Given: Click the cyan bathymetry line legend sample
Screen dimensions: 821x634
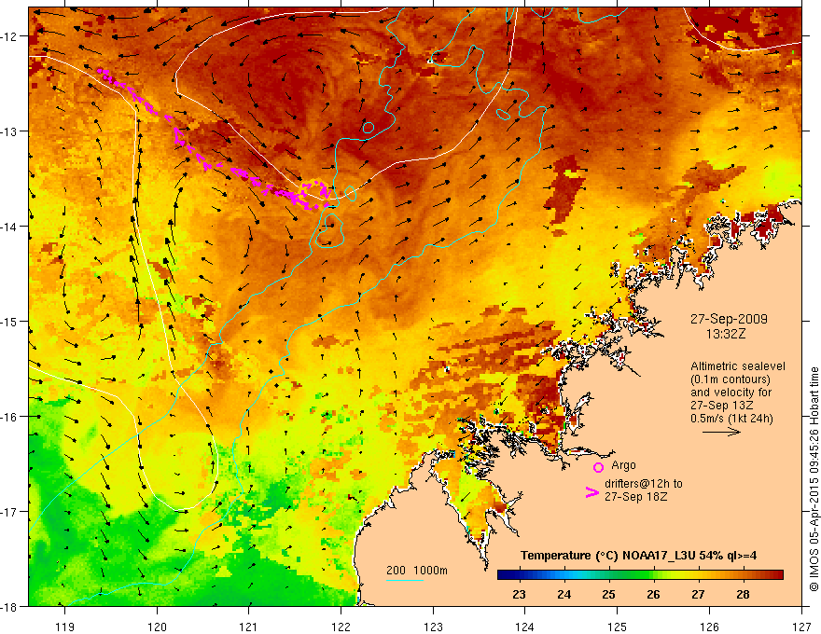Looking at the screenshot, I should 405,580.
